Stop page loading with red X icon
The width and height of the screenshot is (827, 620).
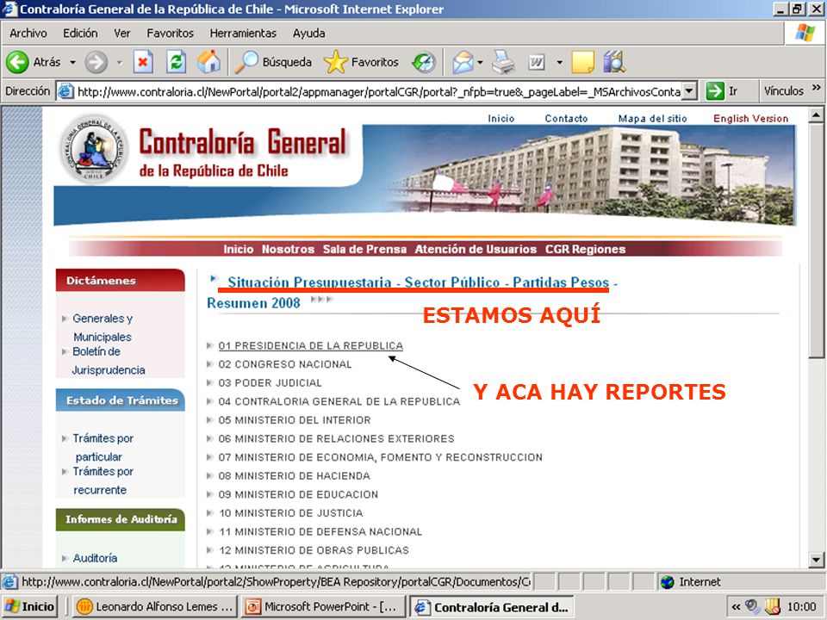(142, 62)
